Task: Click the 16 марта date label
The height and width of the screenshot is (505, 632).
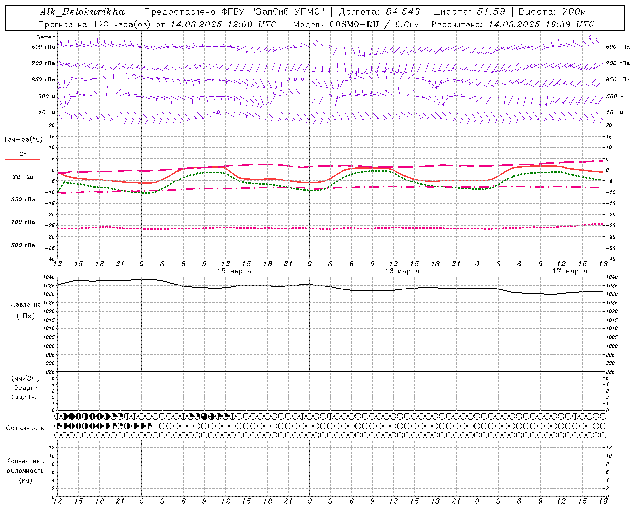Action: pos(402,271)
